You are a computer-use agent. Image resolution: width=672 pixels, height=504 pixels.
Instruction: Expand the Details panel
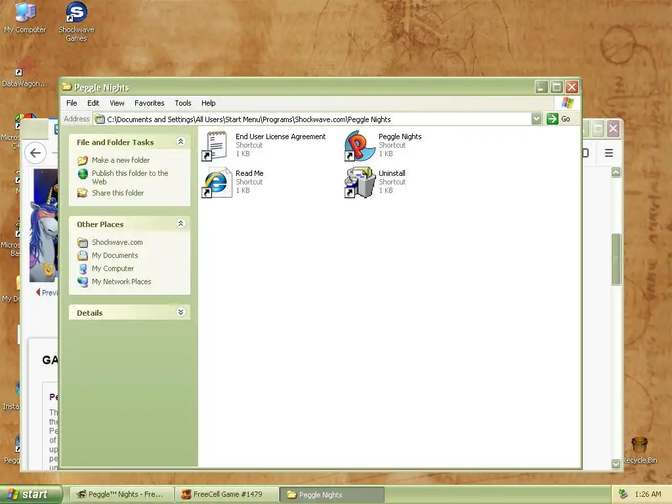pyautogui.click(x=181, y=312)
